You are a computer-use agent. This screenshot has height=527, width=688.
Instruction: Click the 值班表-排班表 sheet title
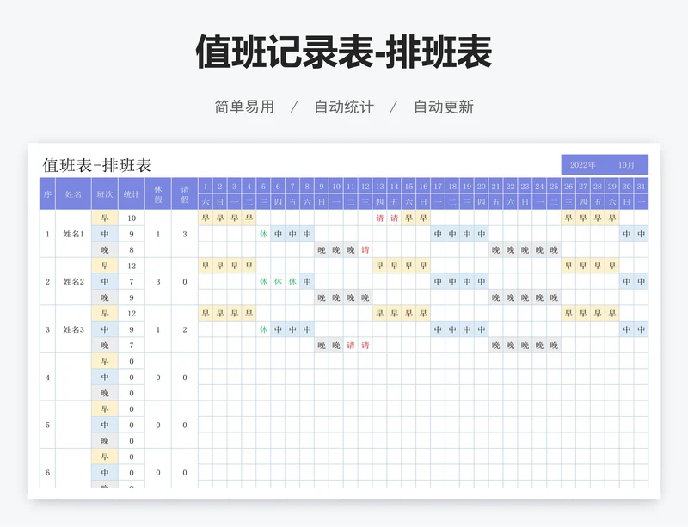[x=97, y=165]
